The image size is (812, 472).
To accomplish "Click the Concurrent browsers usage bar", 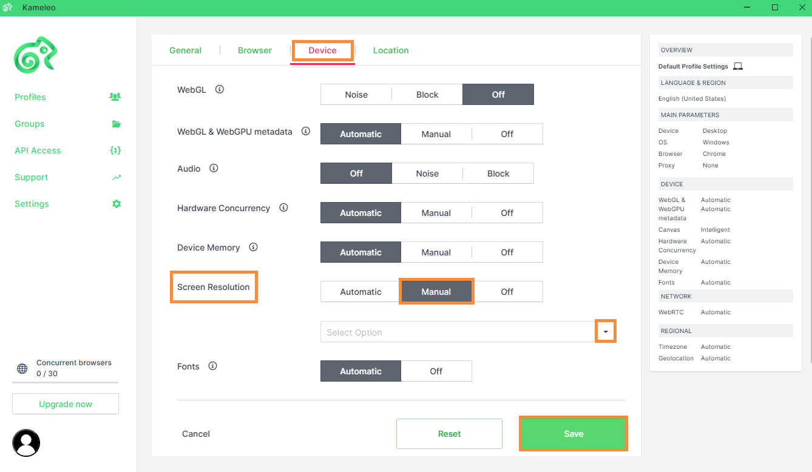I will (66, 382).
